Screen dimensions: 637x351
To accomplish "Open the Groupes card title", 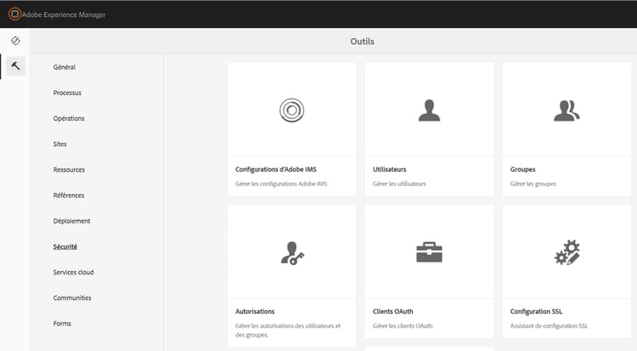I will point(522,169).
